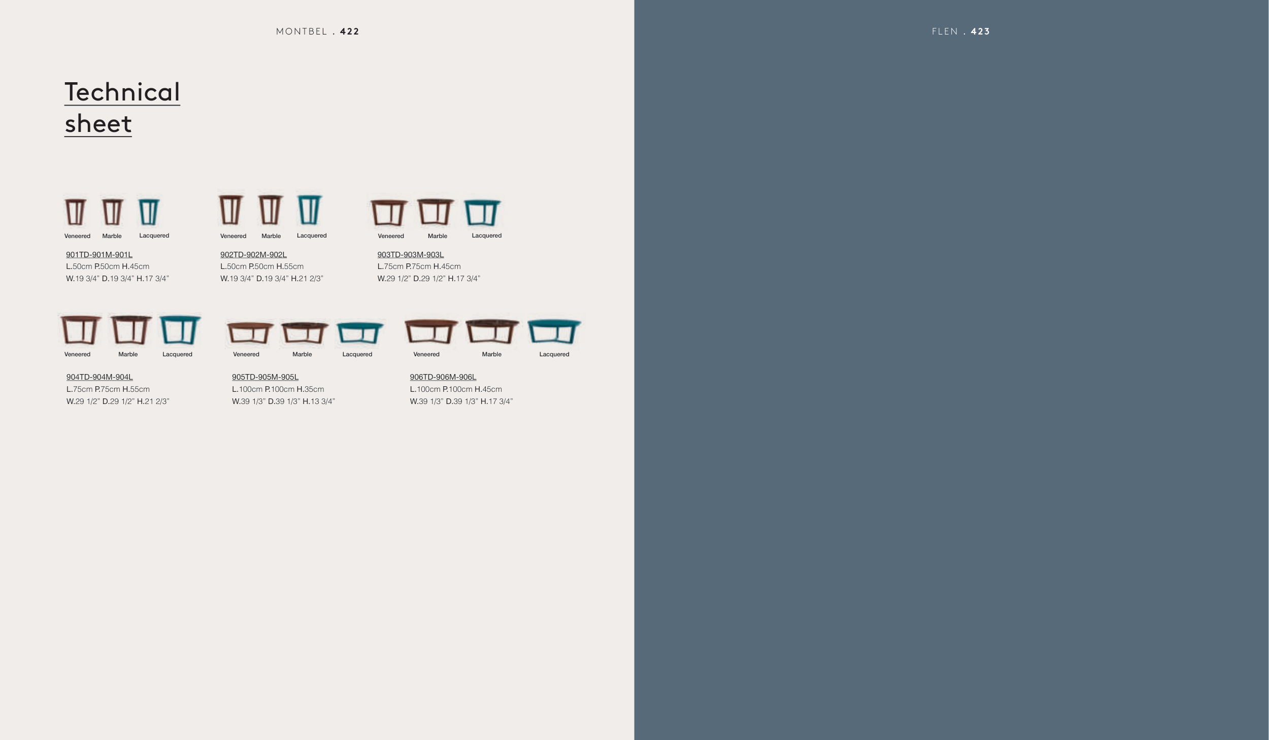Screen dimensions: 1269x740
Task: Open the 904TD-904M-904L product code link
Action: [99, 377]
